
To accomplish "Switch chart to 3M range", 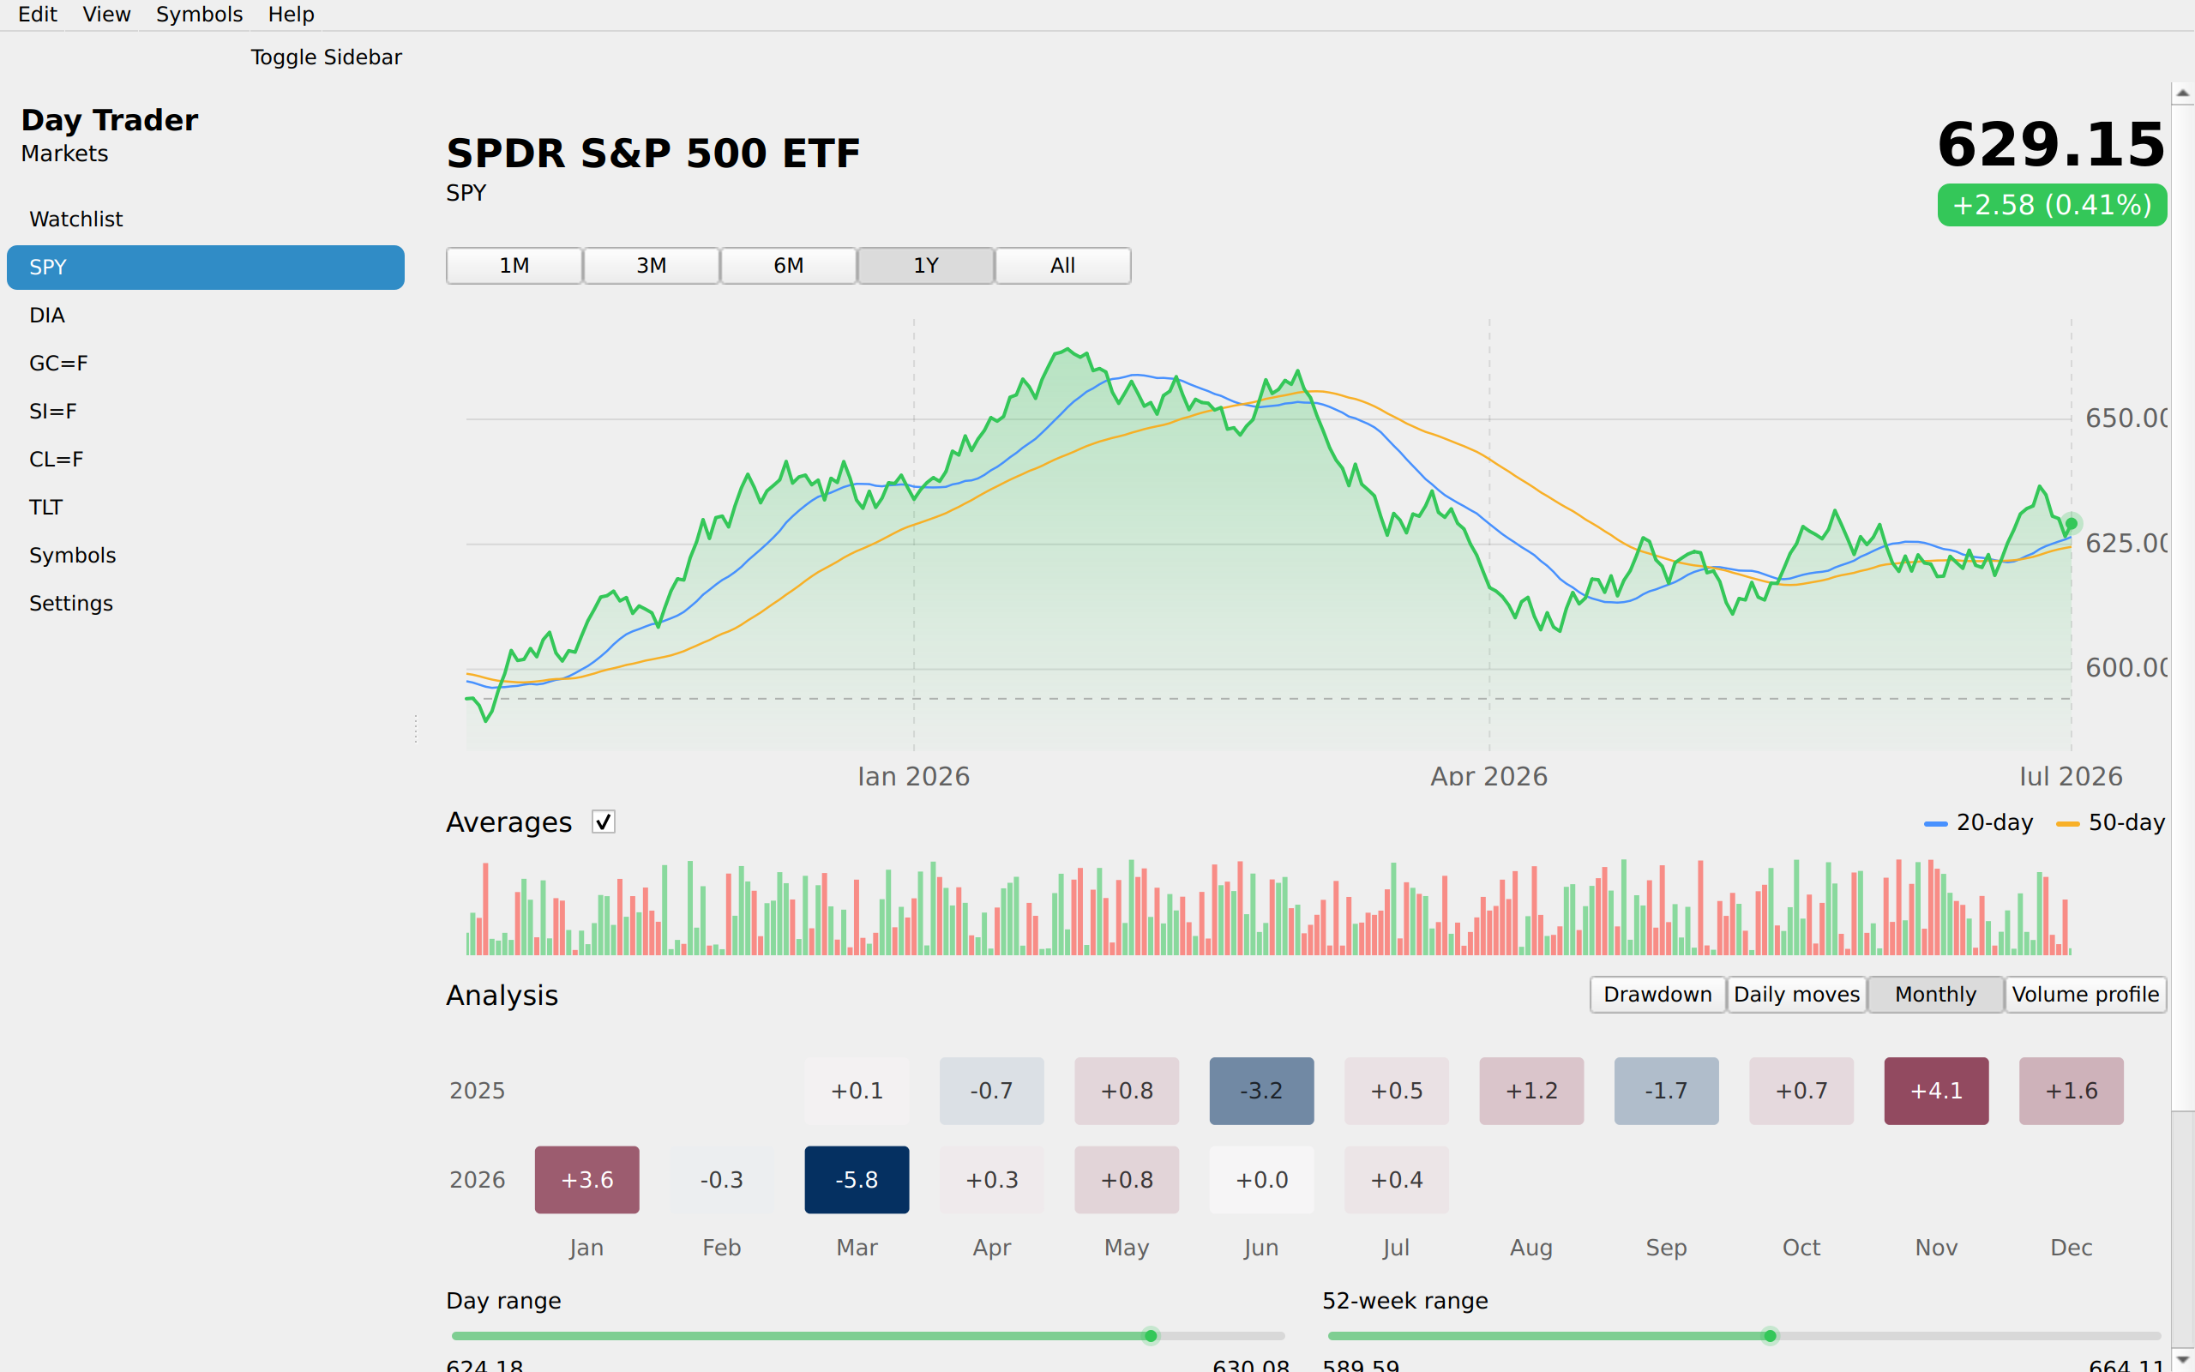I will point(652,266).
